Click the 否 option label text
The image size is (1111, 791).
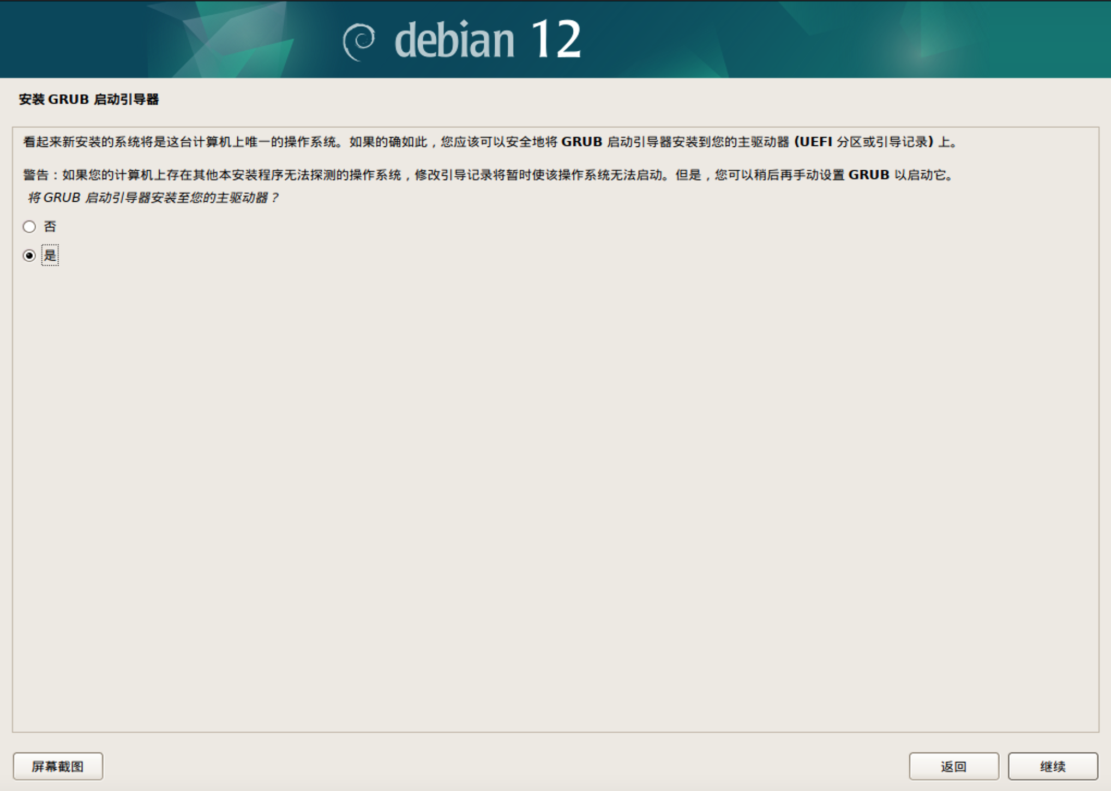coord(50,226)
